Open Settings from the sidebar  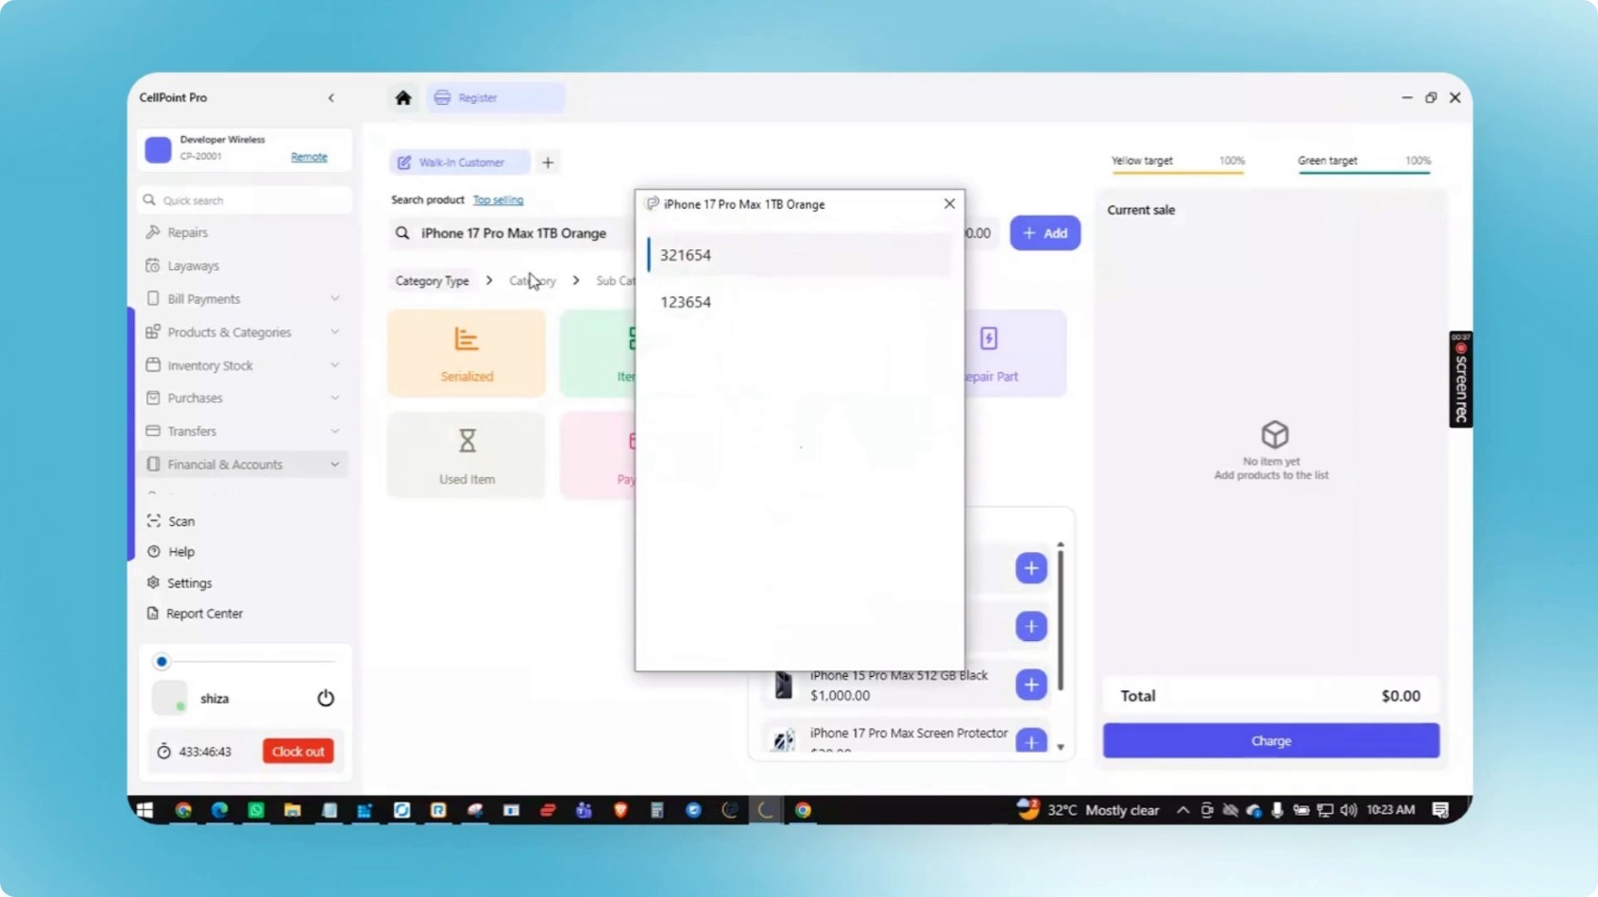click(189, 584)
